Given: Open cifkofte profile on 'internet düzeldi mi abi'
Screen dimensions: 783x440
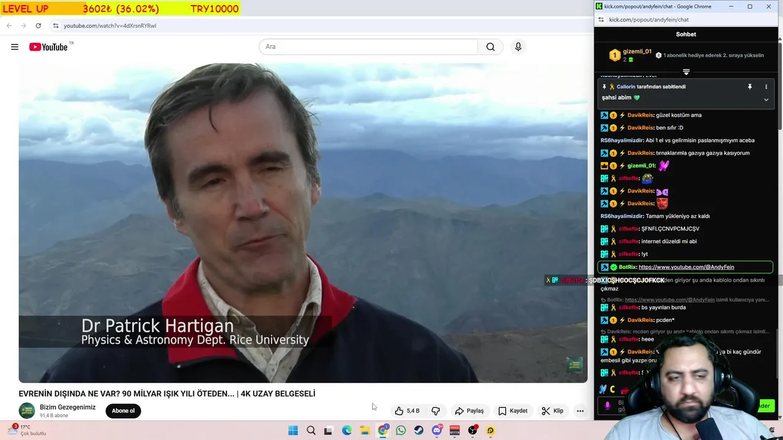Looking at the screenshot, I should pyautogui.click(x=629, y=241).
